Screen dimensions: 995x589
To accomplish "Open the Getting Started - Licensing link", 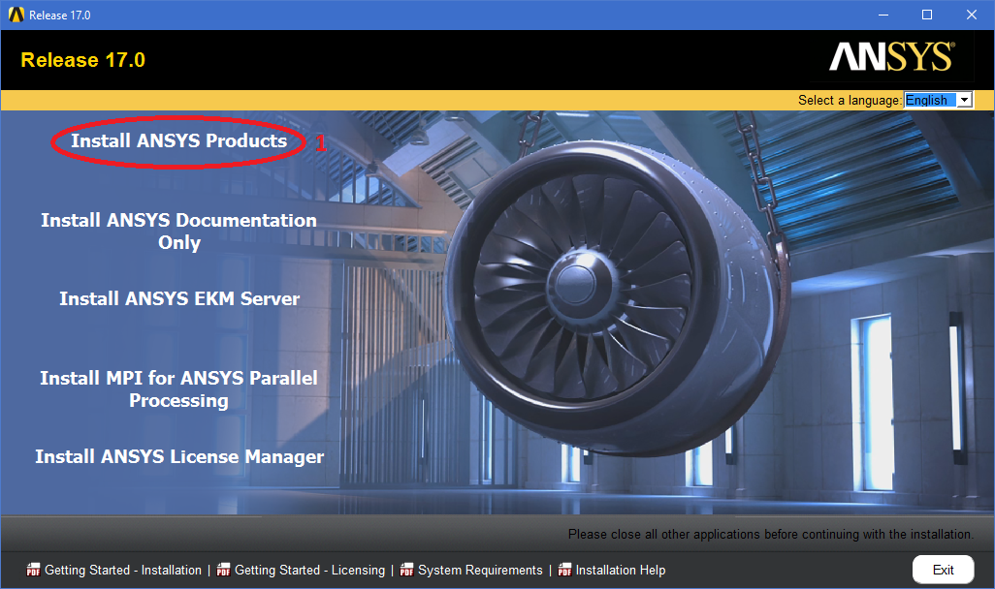I will tap(309, 570).
